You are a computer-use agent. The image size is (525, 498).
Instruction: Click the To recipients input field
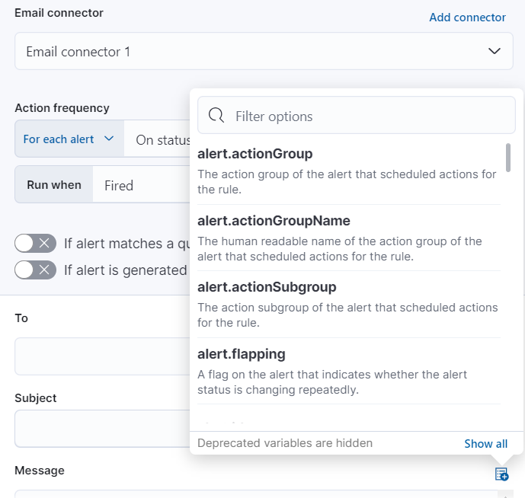tap(101, 356)
